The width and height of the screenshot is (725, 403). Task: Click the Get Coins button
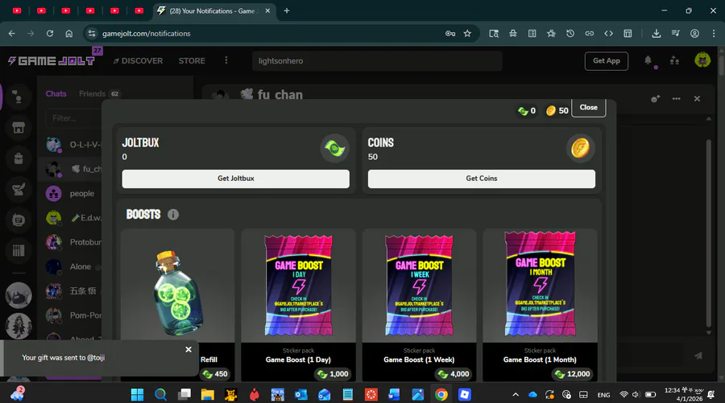pyautogui.click(x=482, y=179)
